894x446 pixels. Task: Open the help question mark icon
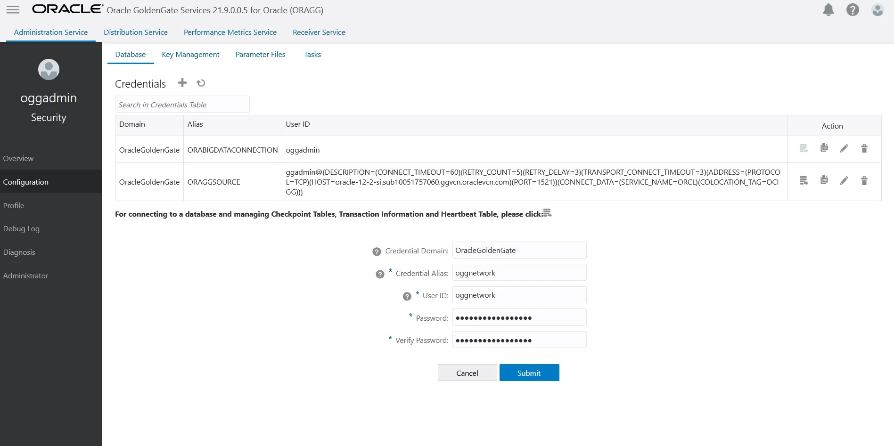(x=853, y=10)
